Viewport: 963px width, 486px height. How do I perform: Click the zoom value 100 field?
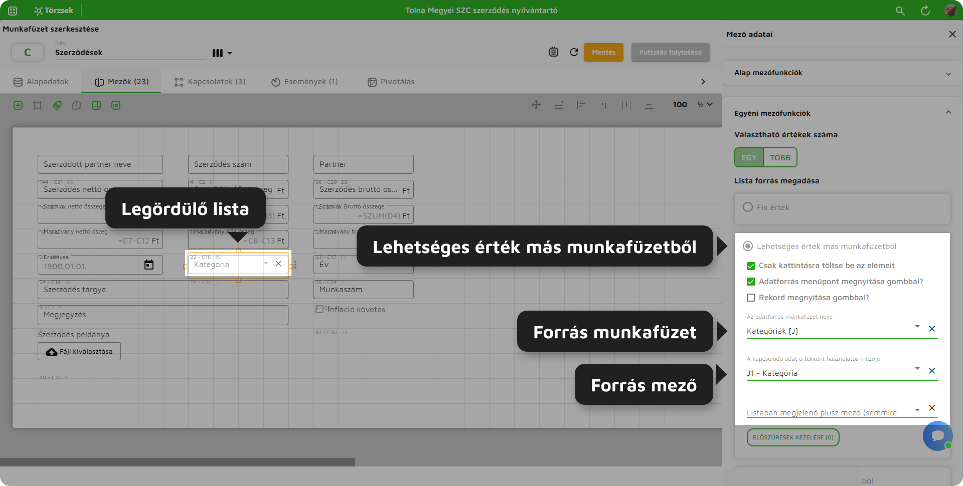[x=680, y=105]
